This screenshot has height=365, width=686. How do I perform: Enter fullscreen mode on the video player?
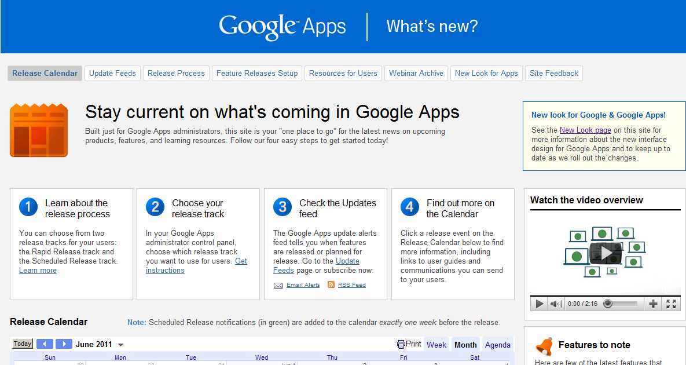coord(671,304)
